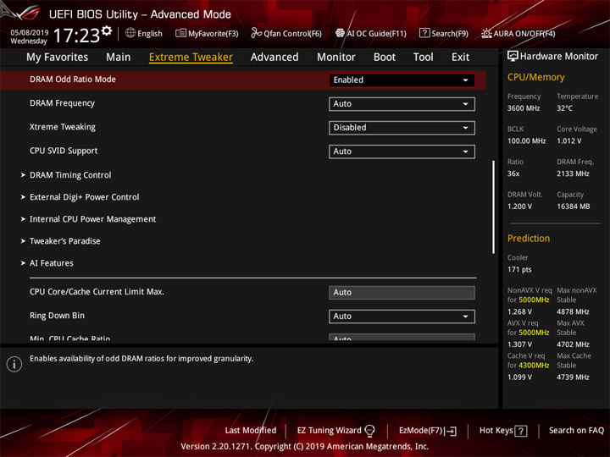Expand Internal CPU Power Management submenu
610x457 pixels.
pyautogui.click(x=92, y=219)
